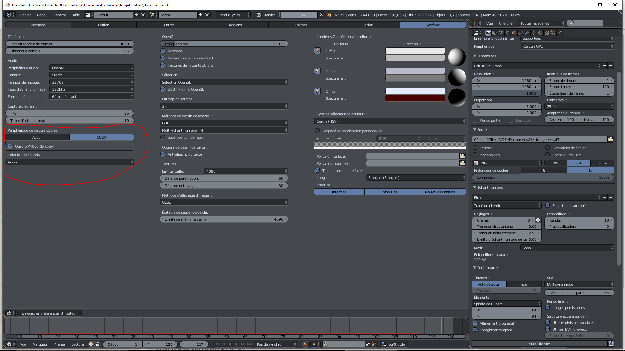Browse for the fixed-width font file
Screen dimensions: 625x351
[463, 163]
